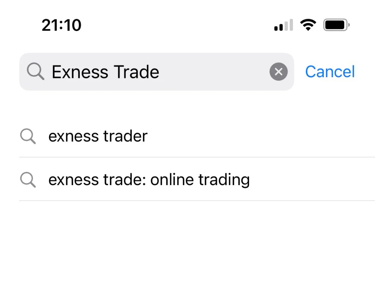The image size is (375, 281).
Task: Clear the search field using the X icon
Action: tap(278, 72)
